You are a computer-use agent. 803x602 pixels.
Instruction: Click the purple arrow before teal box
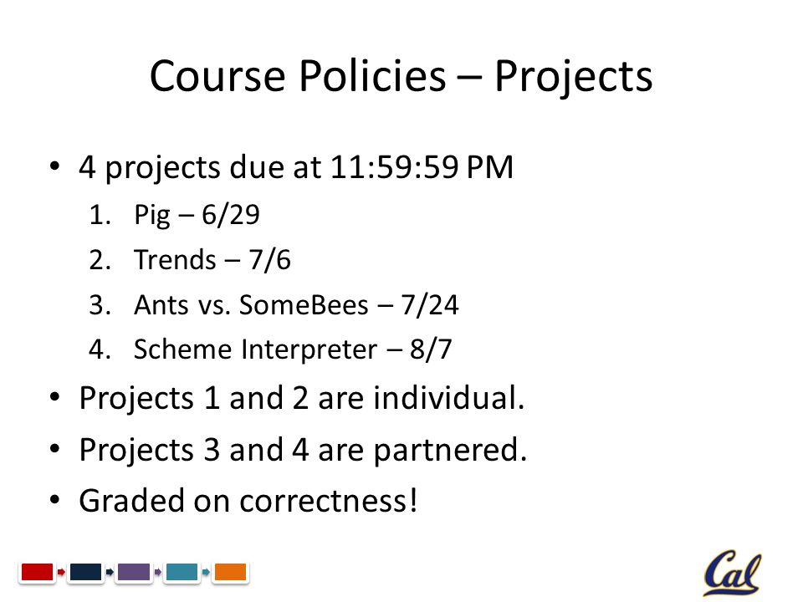[x=158, y=572]
